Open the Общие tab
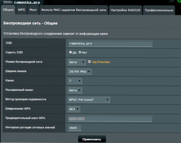 click(x=8, y=10)
